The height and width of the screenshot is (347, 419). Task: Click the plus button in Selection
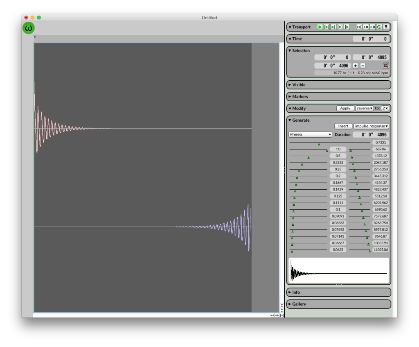pos(355,66)
